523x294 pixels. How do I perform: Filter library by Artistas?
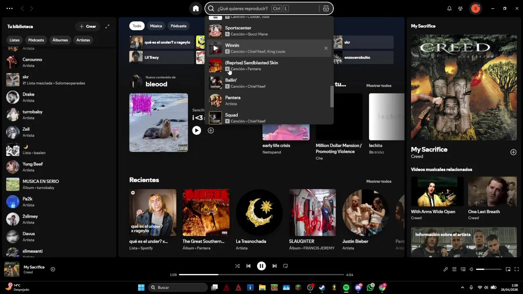tap(83, 40)
